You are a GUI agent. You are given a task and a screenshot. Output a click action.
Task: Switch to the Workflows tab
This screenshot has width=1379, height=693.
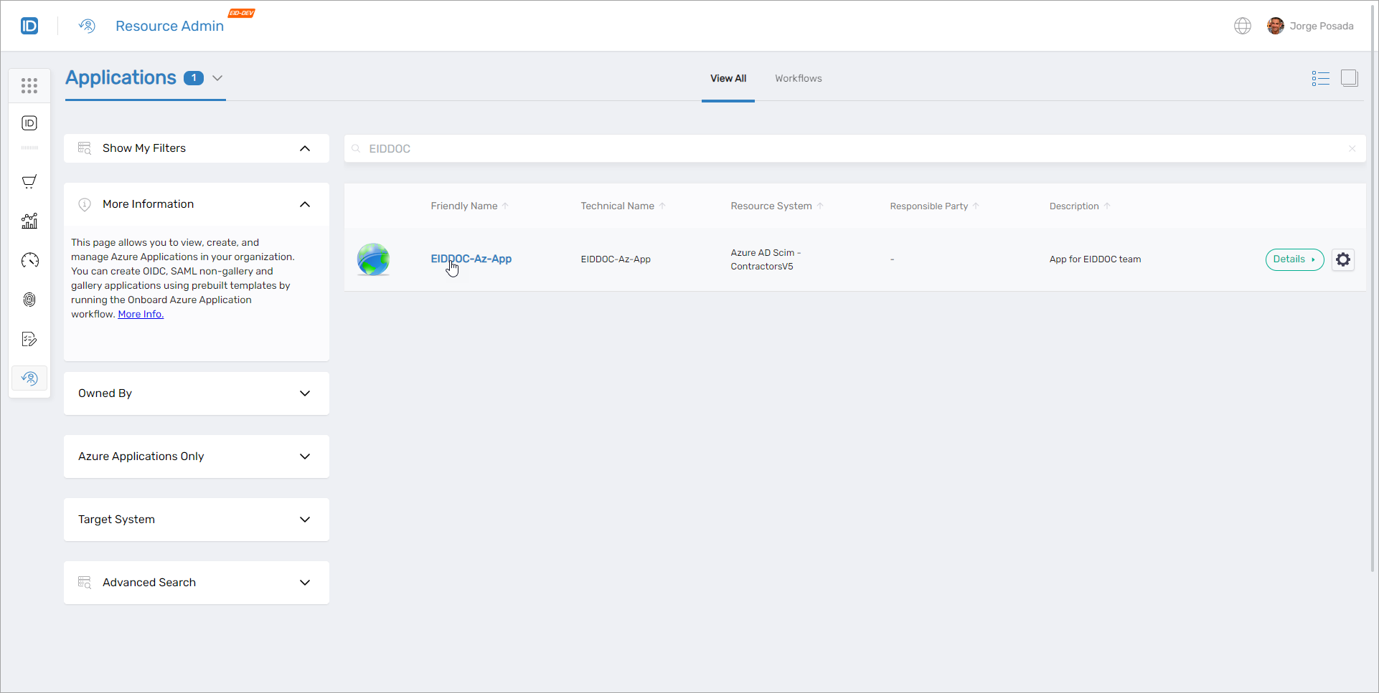pos(798,79)
